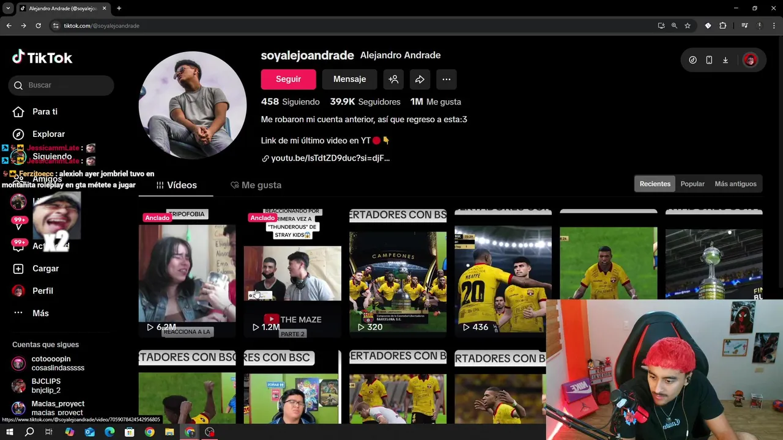Click the '1M Me gusta' likes count
Image resolution: width=783 pixels, height=440 pixels.
(x=436, y=101)
